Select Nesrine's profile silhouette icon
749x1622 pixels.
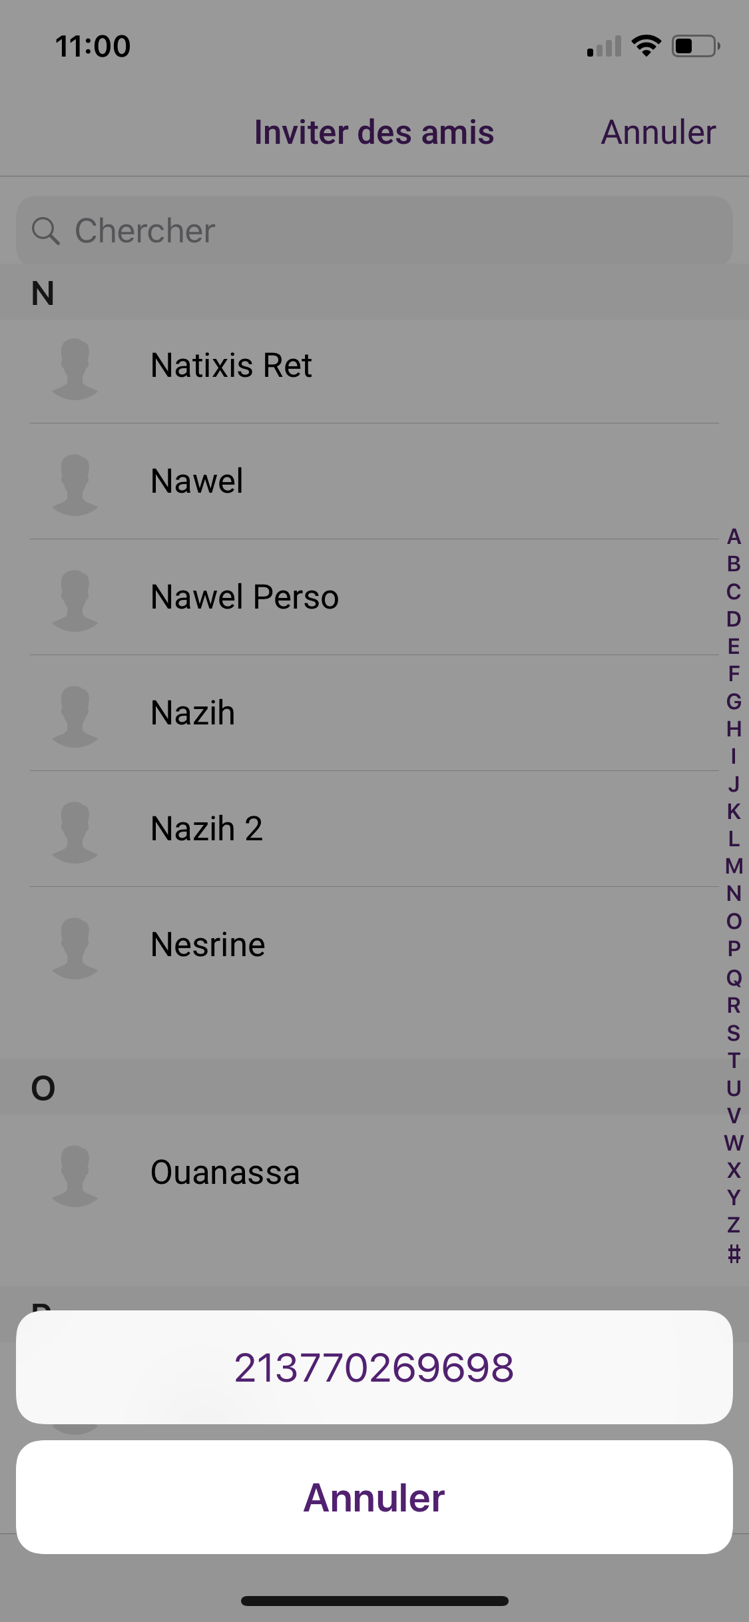(75, 948)
